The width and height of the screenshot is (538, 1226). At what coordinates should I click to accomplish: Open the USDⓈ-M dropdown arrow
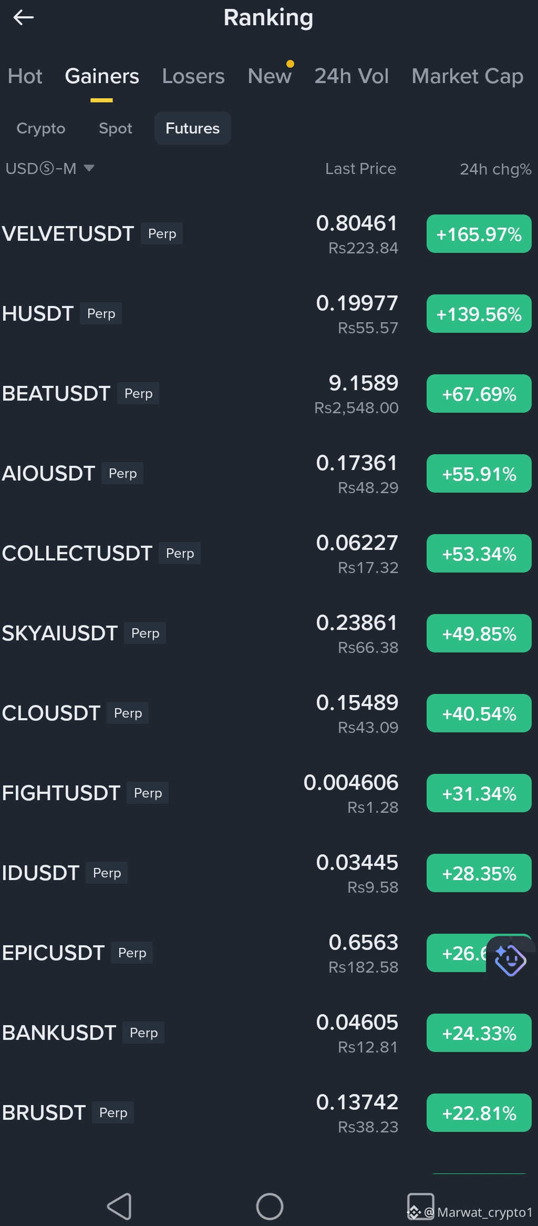tap(89, 168)
